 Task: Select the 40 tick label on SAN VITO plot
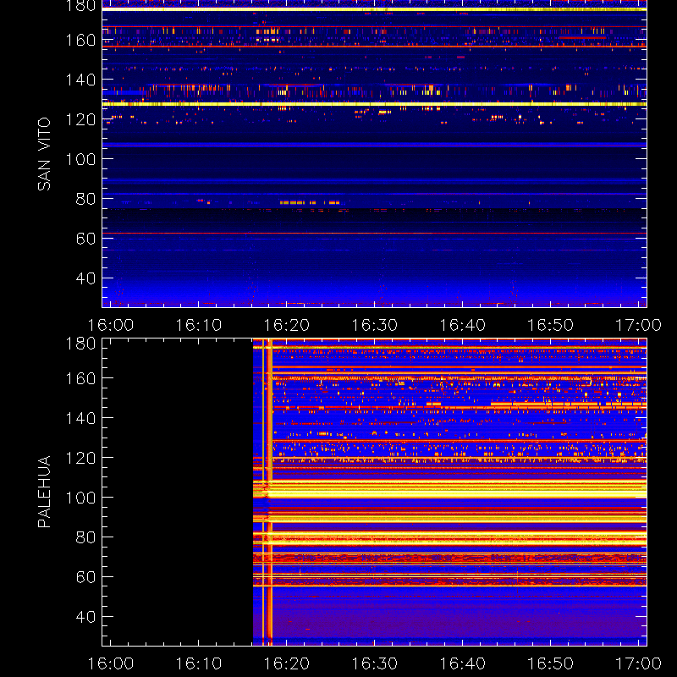pos(85,278)
